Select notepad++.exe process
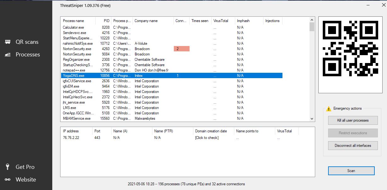 [x=172, y=70]
